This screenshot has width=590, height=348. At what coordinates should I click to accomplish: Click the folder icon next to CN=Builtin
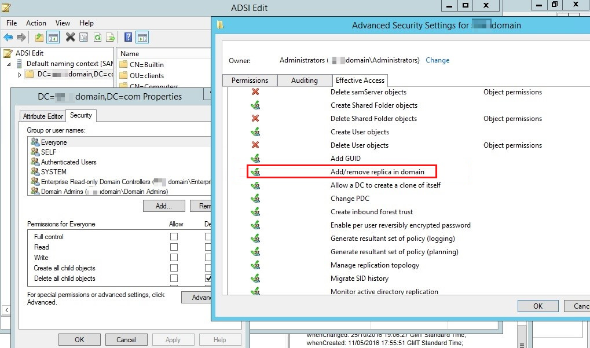pos(123,64)
